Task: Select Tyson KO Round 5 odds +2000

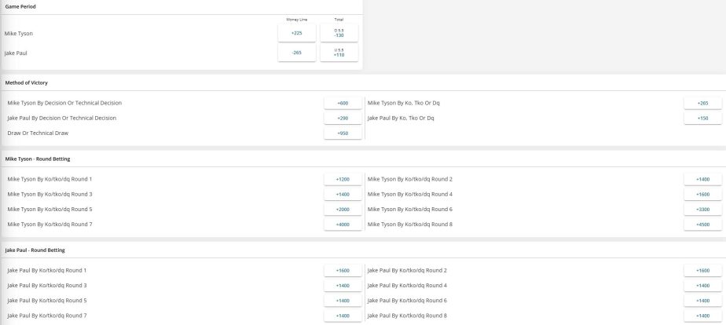Action: click(x=343, y=210)
